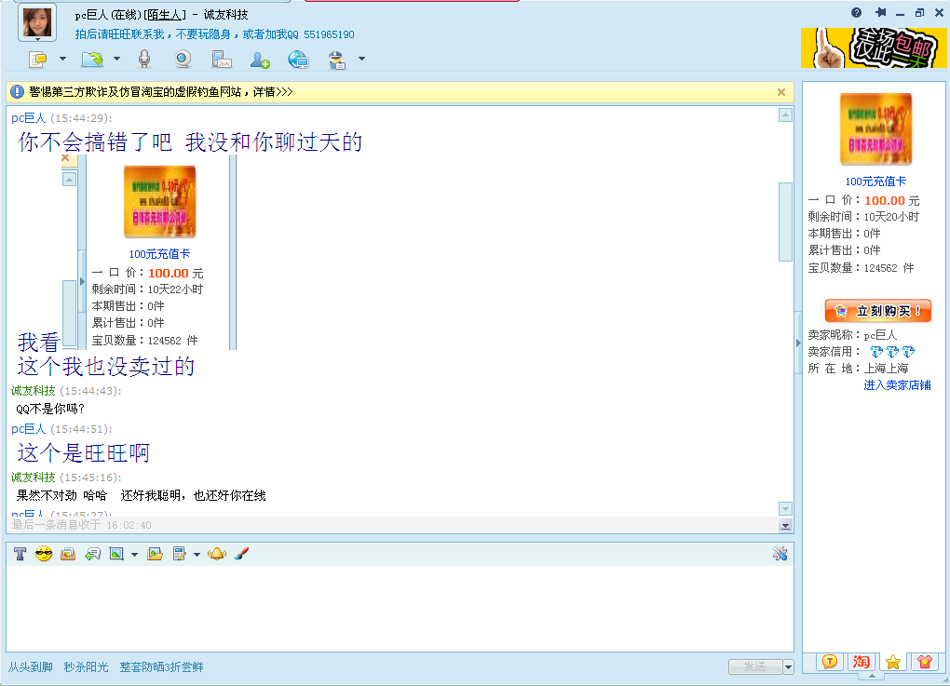Pin the chat window on top
Screen dimensions: 950x686
880,13
